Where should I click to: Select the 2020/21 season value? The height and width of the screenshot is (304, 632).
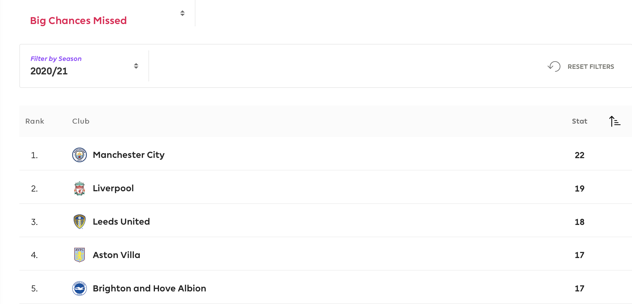click(x=49, y=71)
